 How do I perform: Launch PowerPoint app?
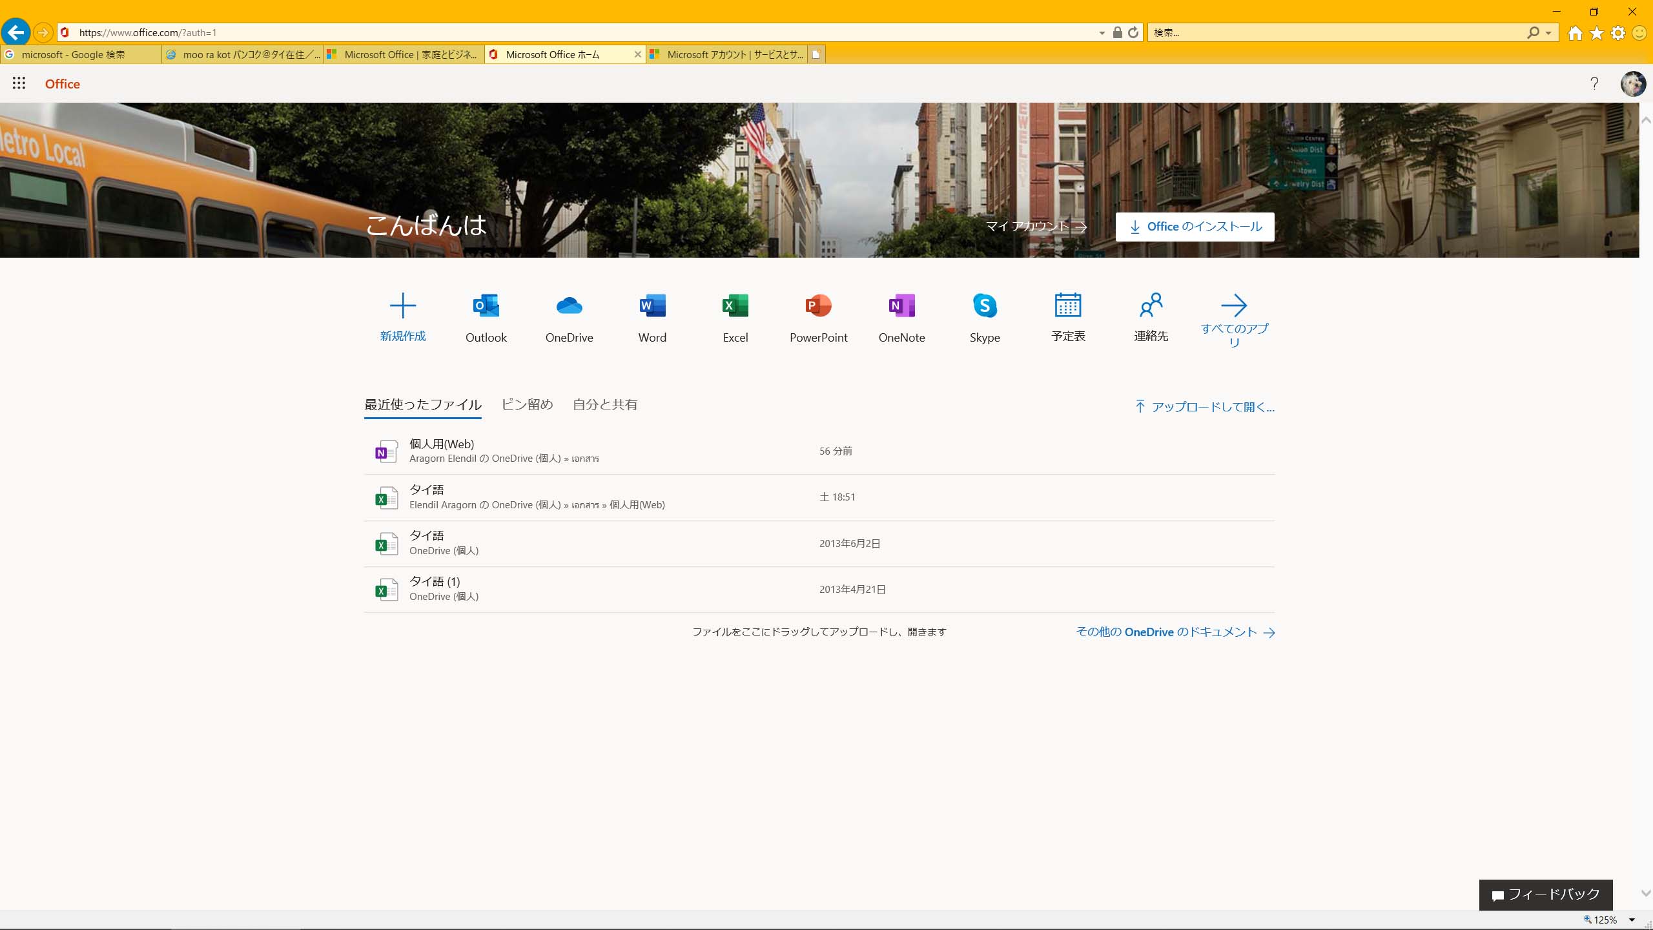(818, 318)
